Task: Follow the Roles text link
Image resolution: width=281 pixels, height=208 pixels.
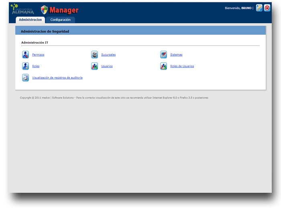Action: click(x=36, y=66)
